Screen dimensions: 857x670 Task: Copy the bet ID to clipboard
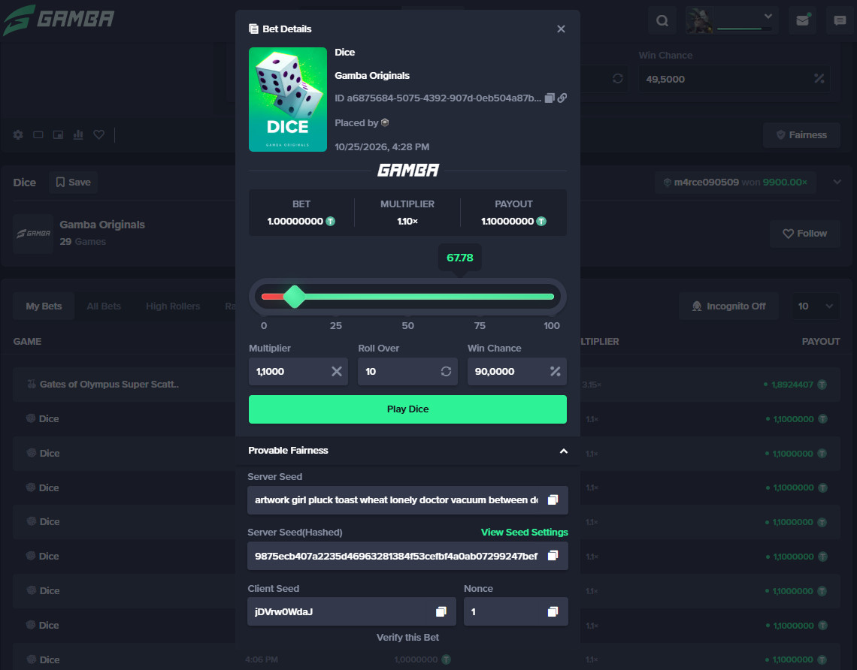point(550,98)
